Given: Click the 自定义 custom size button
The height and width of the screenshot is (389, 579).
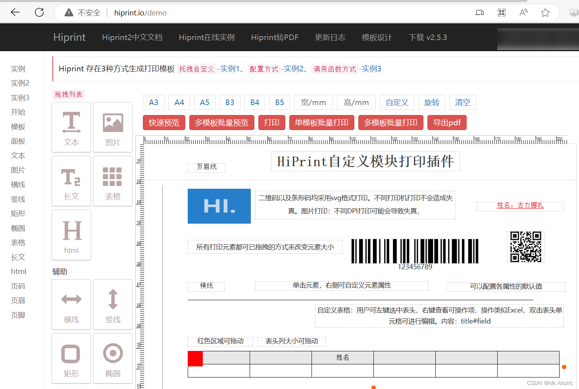Looking at the screenshot, I should point(397,102).
